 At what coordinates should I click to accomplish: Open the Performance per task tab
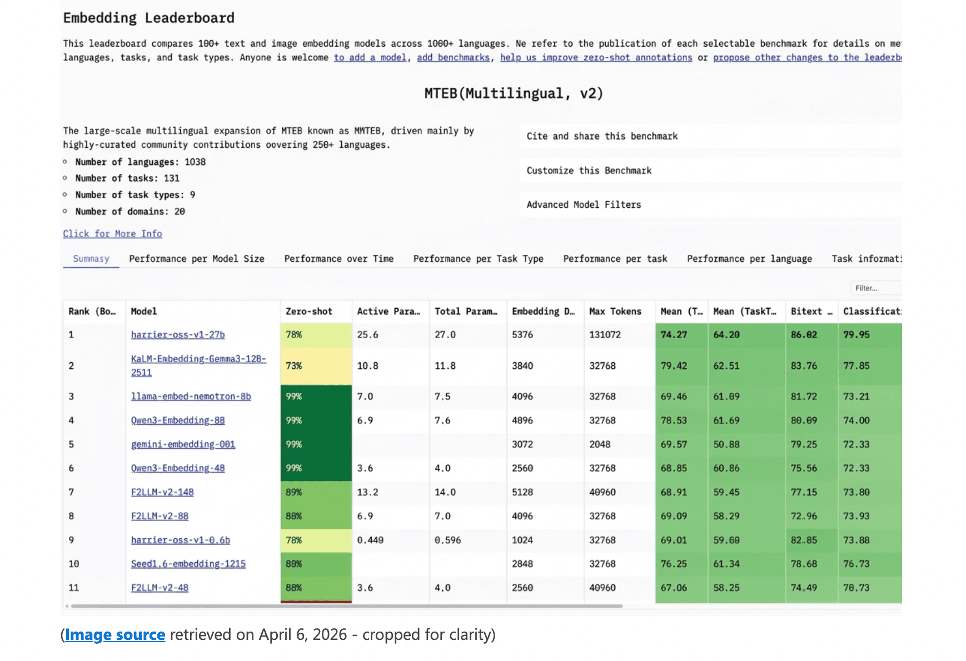pos(615,259)
